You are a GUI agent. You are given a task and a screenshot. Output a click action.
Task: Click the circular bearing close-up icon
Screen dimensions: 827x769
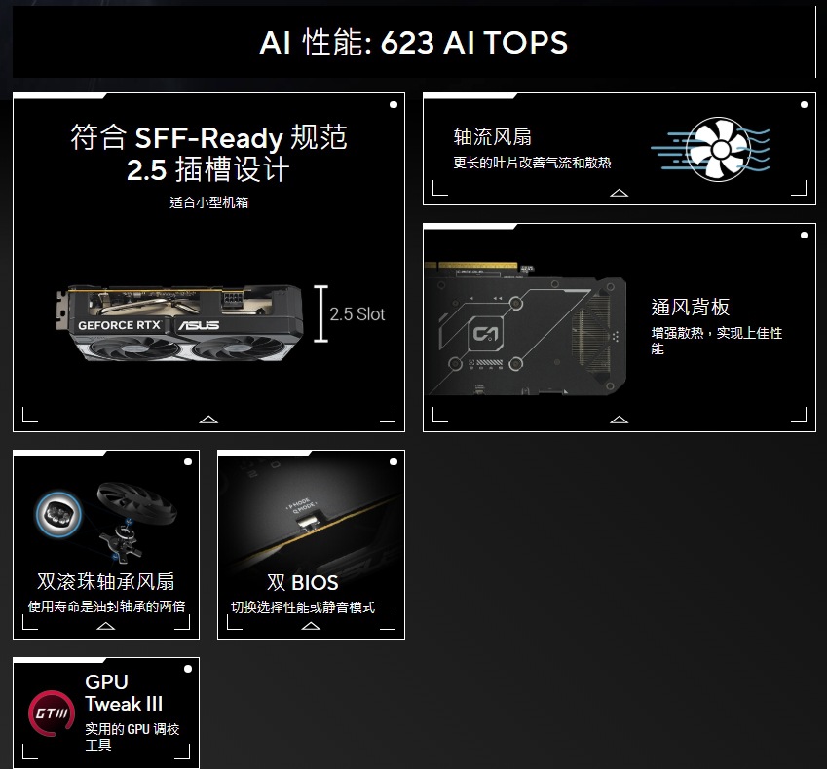tap(58, 514)
